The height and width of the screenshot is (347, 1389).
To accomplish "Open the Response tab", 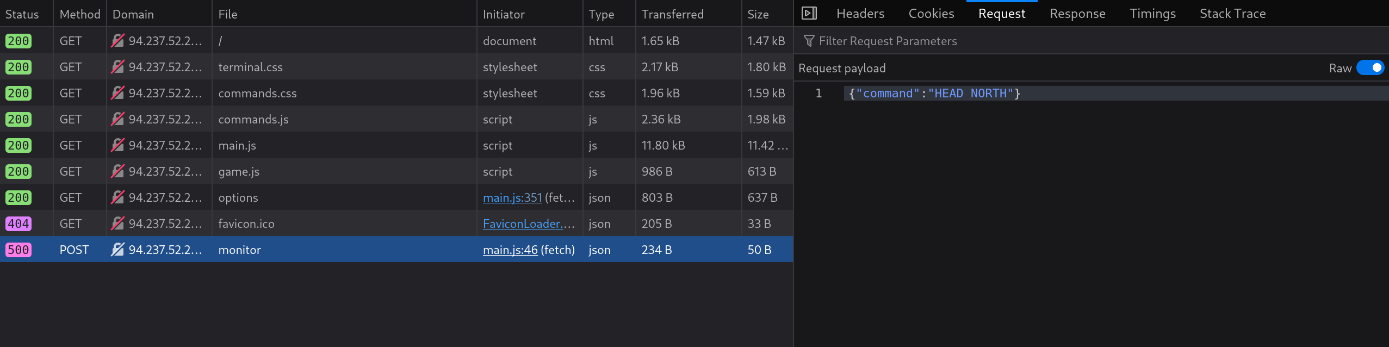I will point(1077,14).
